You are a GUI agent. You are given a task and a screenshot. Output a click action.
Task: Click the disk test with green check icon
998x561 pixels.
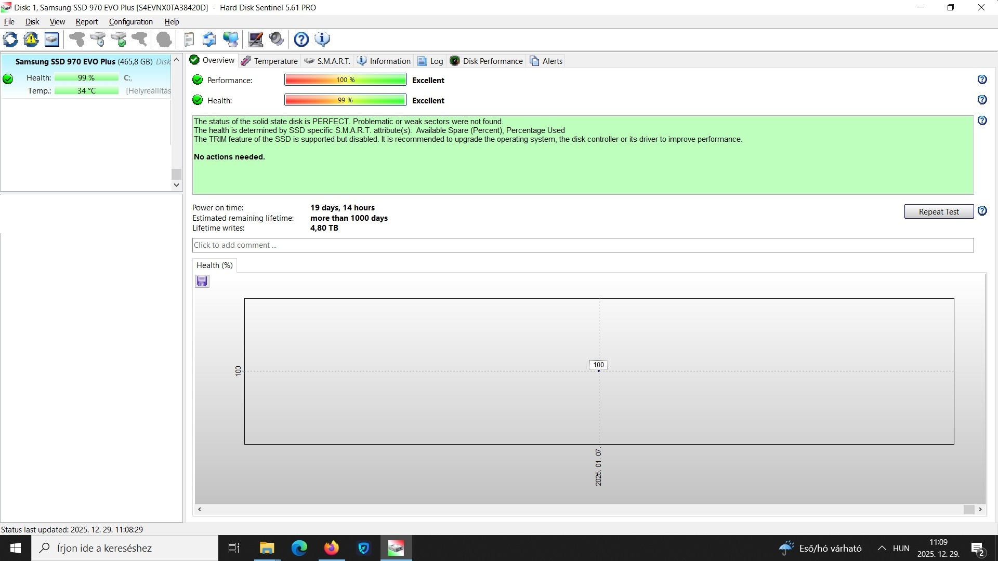(x=119, y=39)
